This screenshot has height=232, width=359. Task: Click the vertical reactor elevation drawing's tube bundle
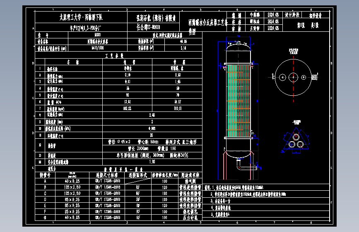coord(239,101)
